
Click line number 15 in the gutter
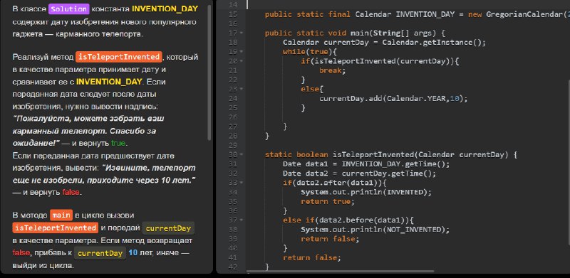pyautogui.click(x=233, y=14)
